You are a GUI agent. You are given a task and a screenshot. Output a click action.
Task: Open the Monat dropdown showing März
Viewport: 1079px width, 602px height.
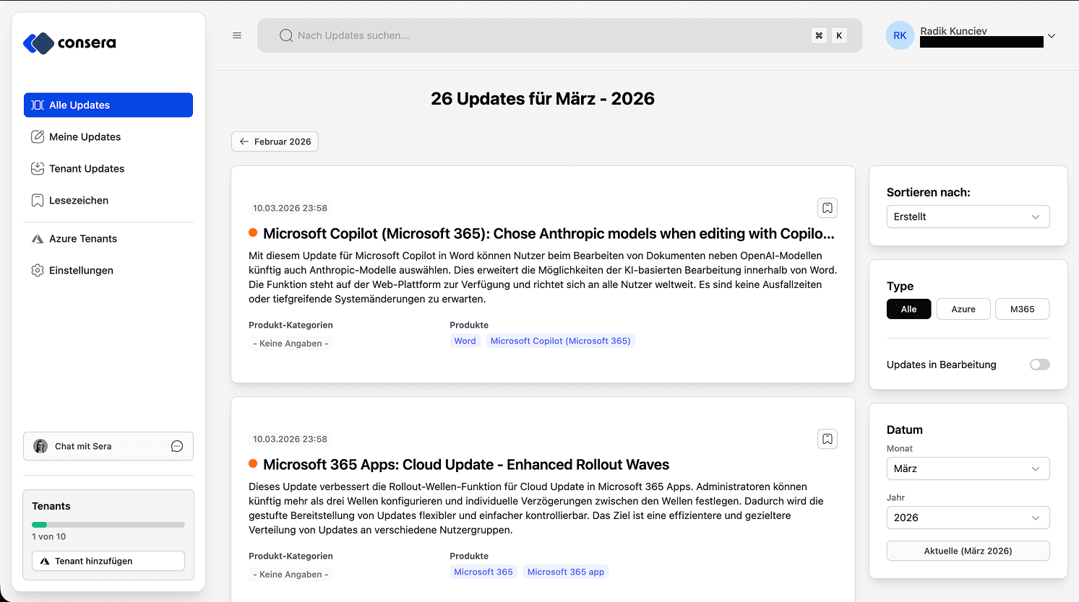point(968,468)
